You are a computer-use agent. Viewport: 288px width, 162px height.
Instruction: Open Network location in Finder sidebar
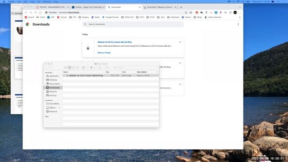point(52,112)
